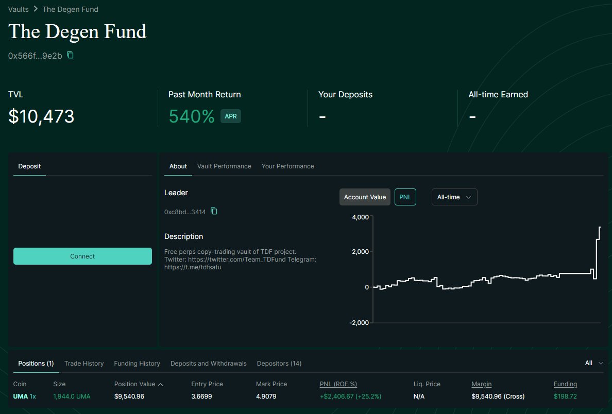
Task: Navigate back via the Vaults breadcrumb
Action: tap(18, 9)
